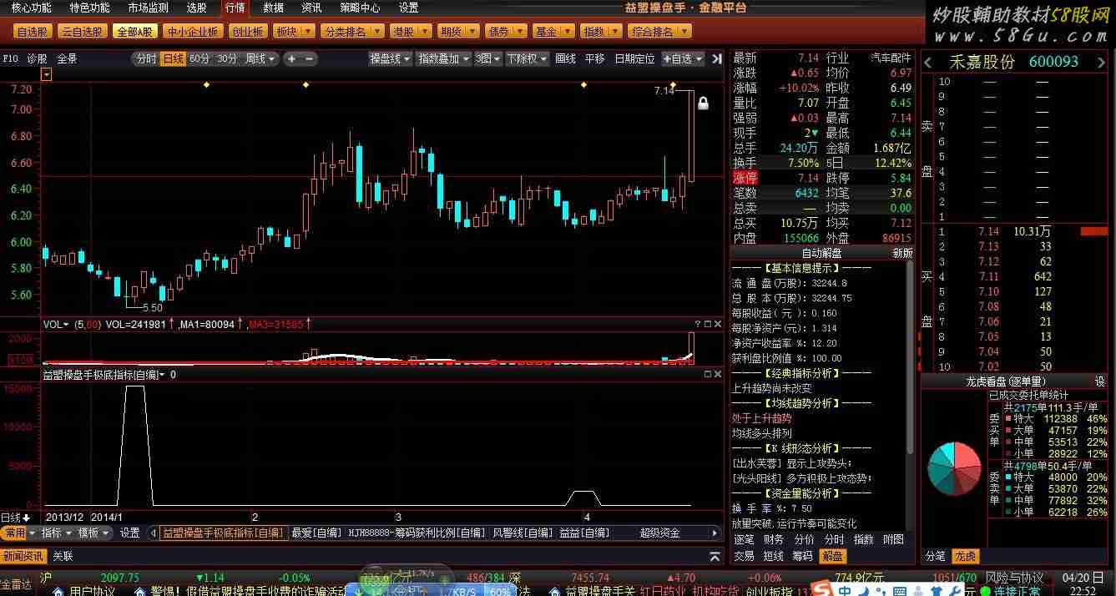This screenshot has height=596, width=1116.
Task: Maximize the VOL indicator sub-panel
Action: pos(707,324)
